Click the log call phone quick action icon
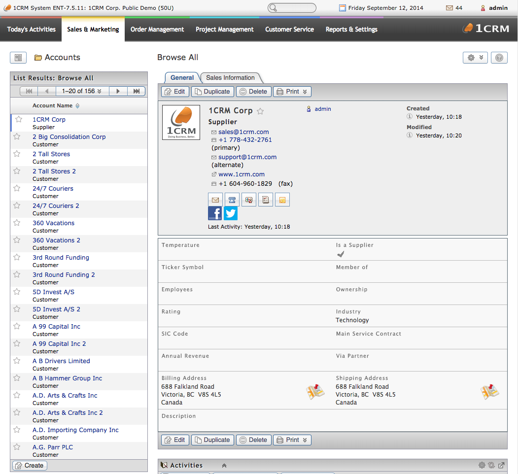The width and height of the screenshot is (518, 474). [232, 200]
